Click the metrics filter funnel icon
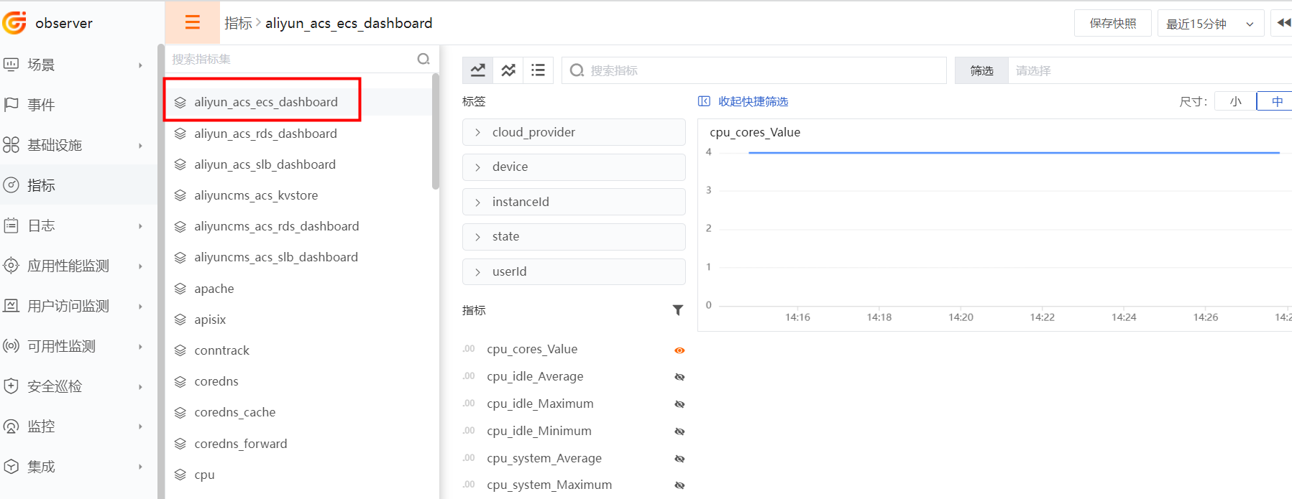The height and width of the screenshot is (499, 1292). tap(677, 310)
